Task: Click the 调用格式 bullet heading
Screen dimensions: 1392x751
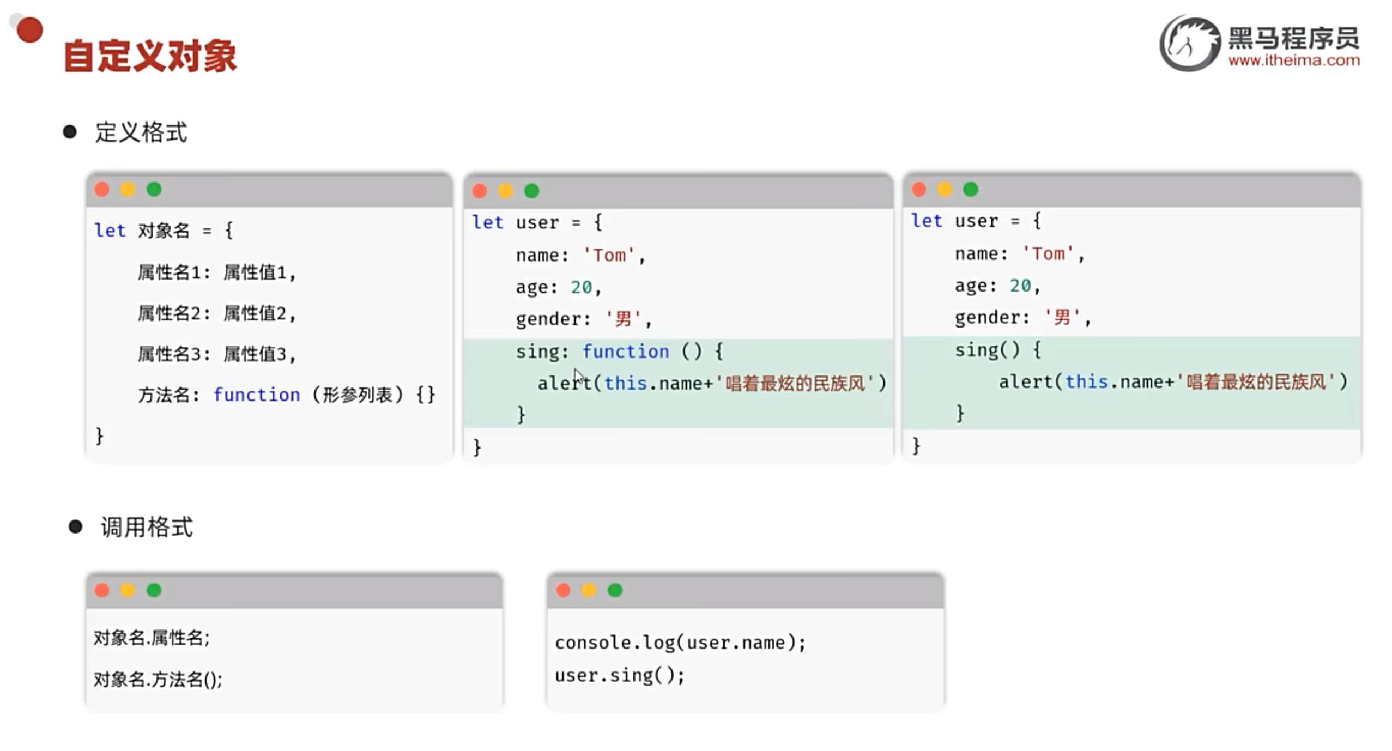Action: point(146,527)
